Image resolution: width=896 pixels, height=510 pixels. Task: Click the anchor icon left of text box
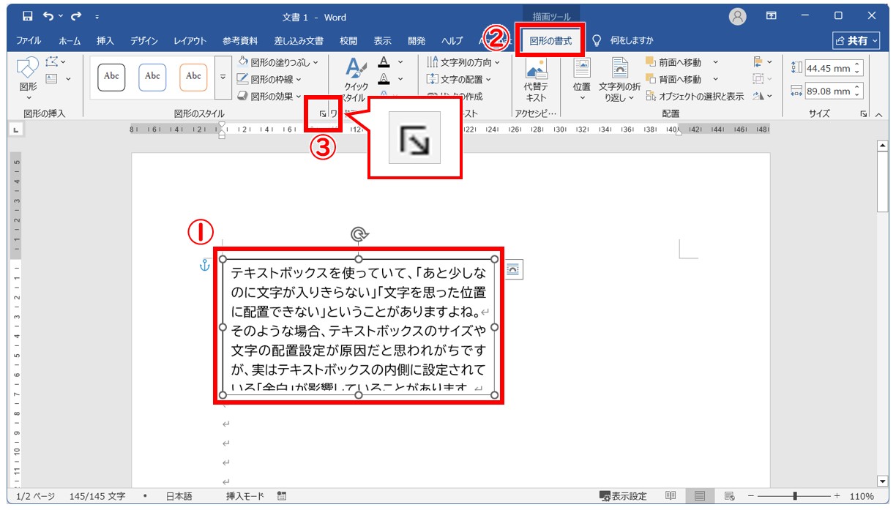(205, 266)
